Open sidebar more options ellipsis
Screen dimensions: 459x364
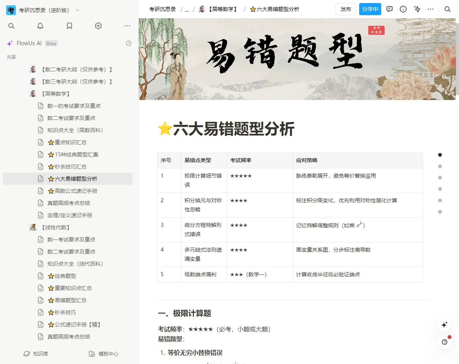pos(127,26)
